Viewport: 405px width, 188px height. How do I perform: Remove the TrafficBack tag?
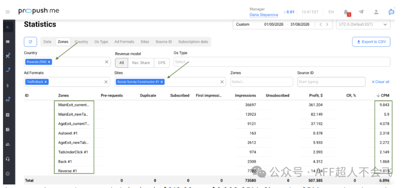tap(45, 82)
